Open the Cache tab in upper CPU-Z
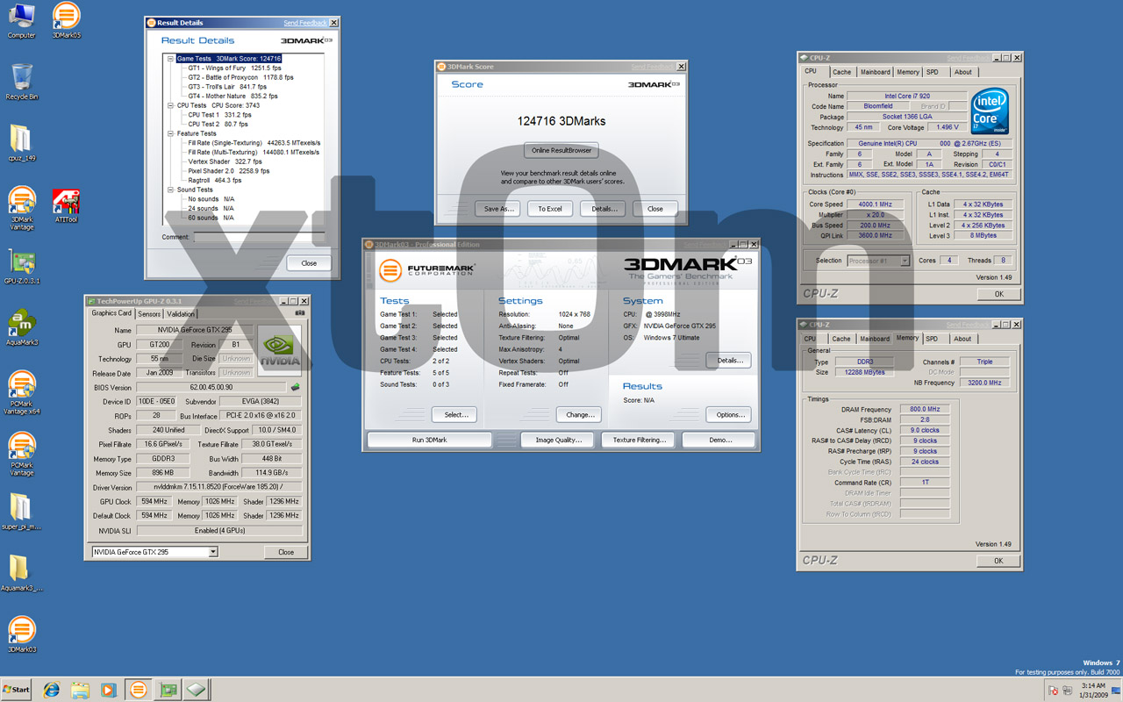This screenshot has height=702, width=1123. pyautogui.click(x=841, y=72)
